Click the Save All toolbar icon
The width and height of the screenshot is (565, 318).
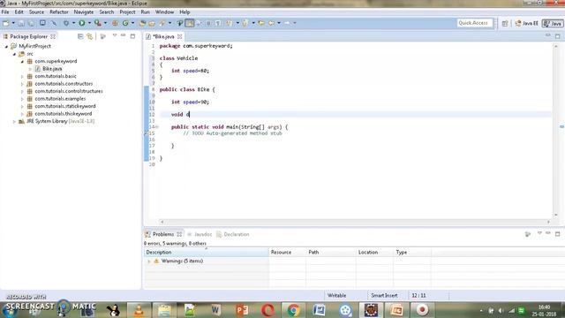click(x=32, y=23)
